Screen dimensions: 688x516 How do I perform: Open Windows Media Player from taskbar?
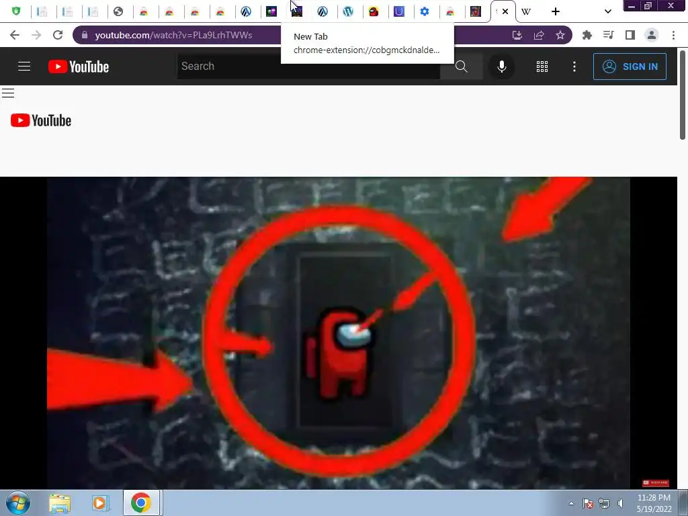[100, 503]
